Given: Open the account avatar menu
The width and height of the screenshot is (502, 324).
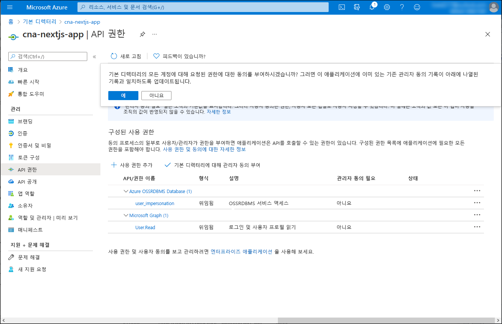Looking at the screenshot, I should (x=494, y=7).
